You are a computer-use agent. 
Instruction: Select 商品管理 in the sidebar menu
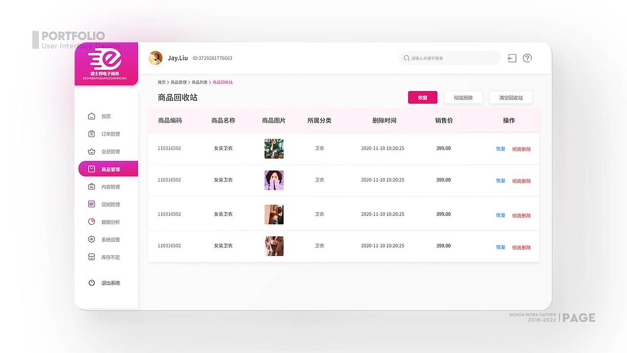[108, 169]
